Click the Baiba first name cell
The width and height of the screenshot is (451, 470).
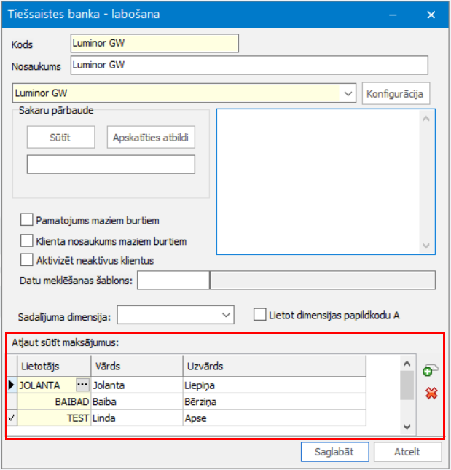(x=137, y=402)
